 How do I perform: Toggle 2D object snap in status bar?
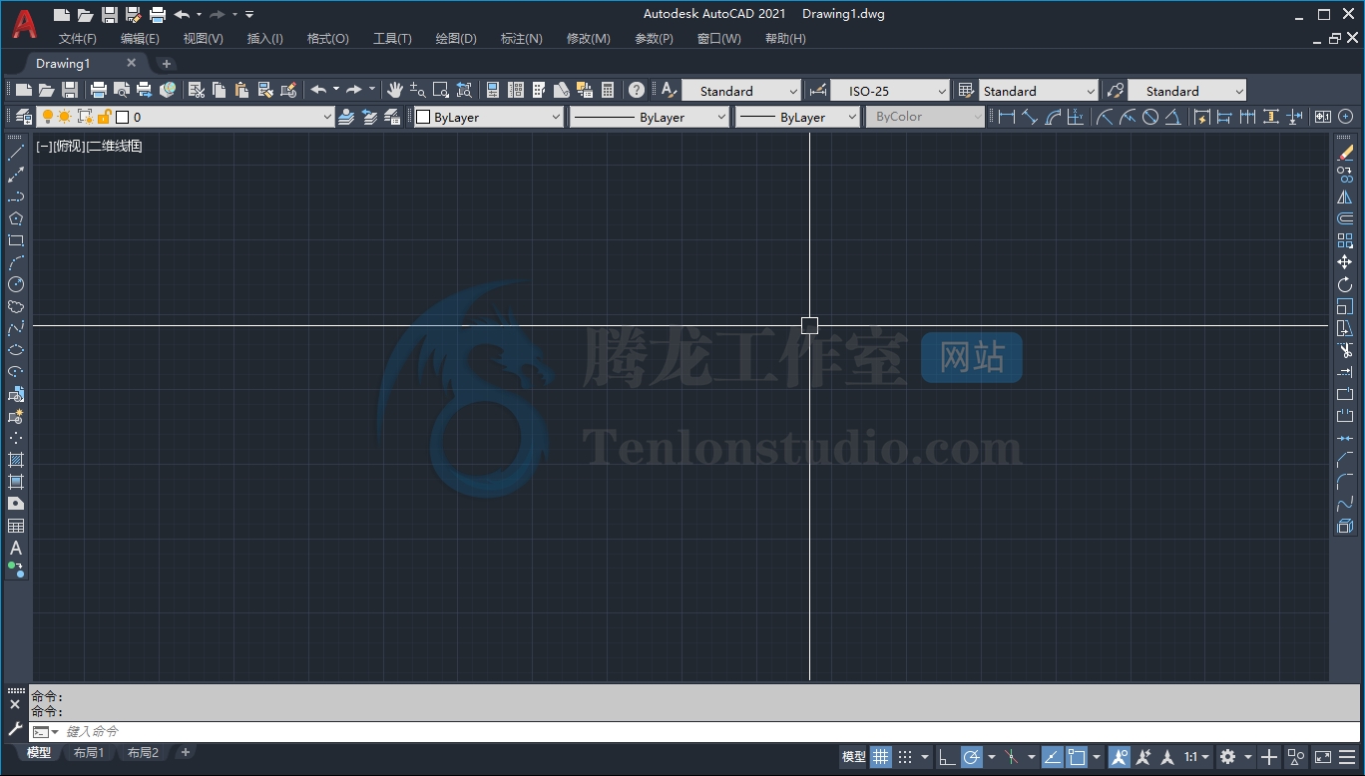pyautogui.click(x=1077, y=757)
